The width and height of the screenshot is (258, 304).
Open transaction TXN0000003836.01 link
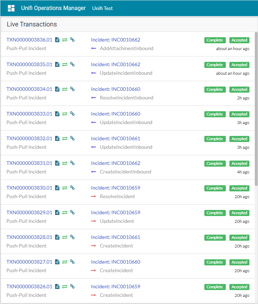[29, 40]
